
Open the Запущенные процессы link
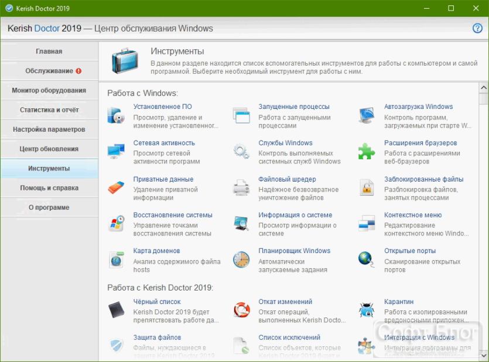[294, 107]
